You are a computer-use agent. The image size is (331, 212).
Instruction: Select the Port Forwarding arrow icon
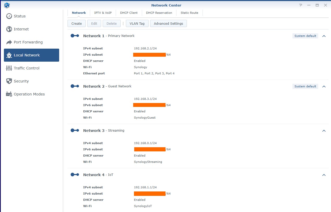pyautogui.click(x=9, y=42)
